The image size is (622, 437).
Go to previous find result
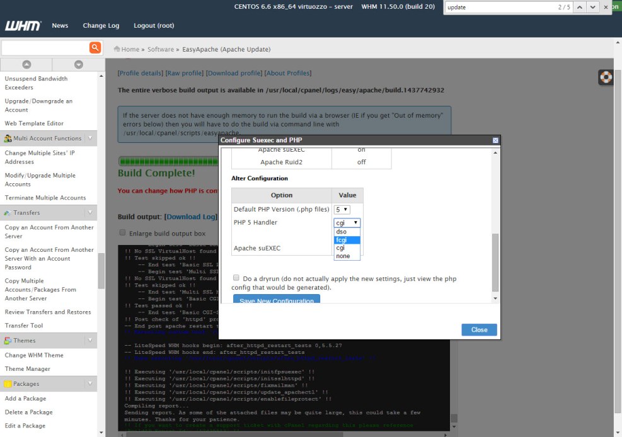pos(579,7)
